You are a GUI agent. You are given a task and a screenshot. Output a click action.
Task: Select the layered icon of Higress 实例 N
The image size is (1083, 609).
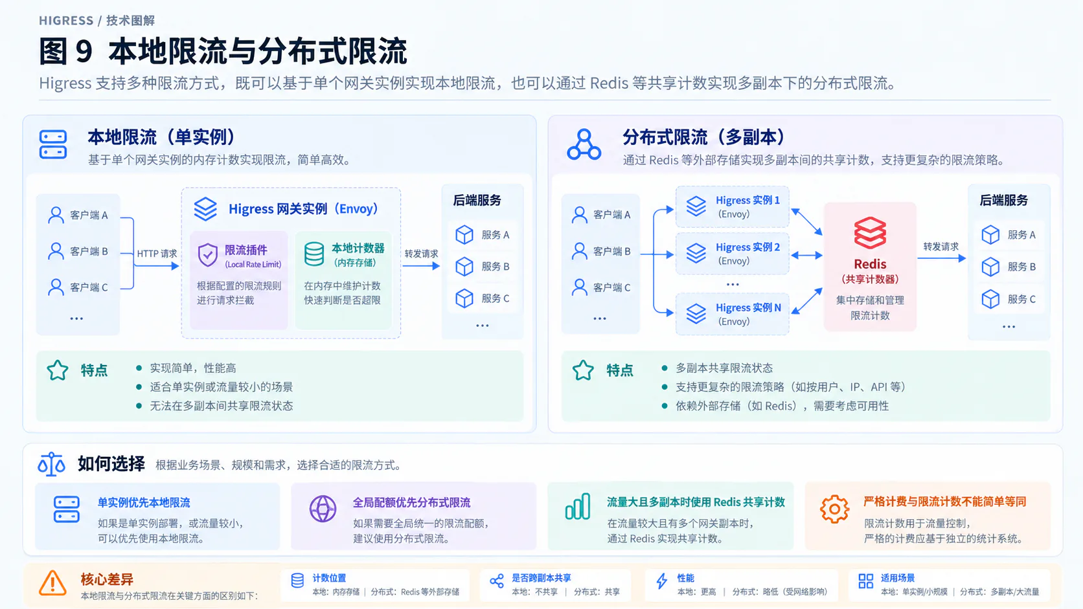[x=696, y=314]
